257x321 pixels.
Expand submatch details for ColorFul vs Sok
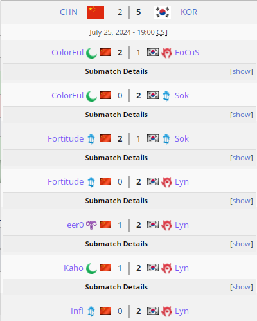click(x=242, y=115)
